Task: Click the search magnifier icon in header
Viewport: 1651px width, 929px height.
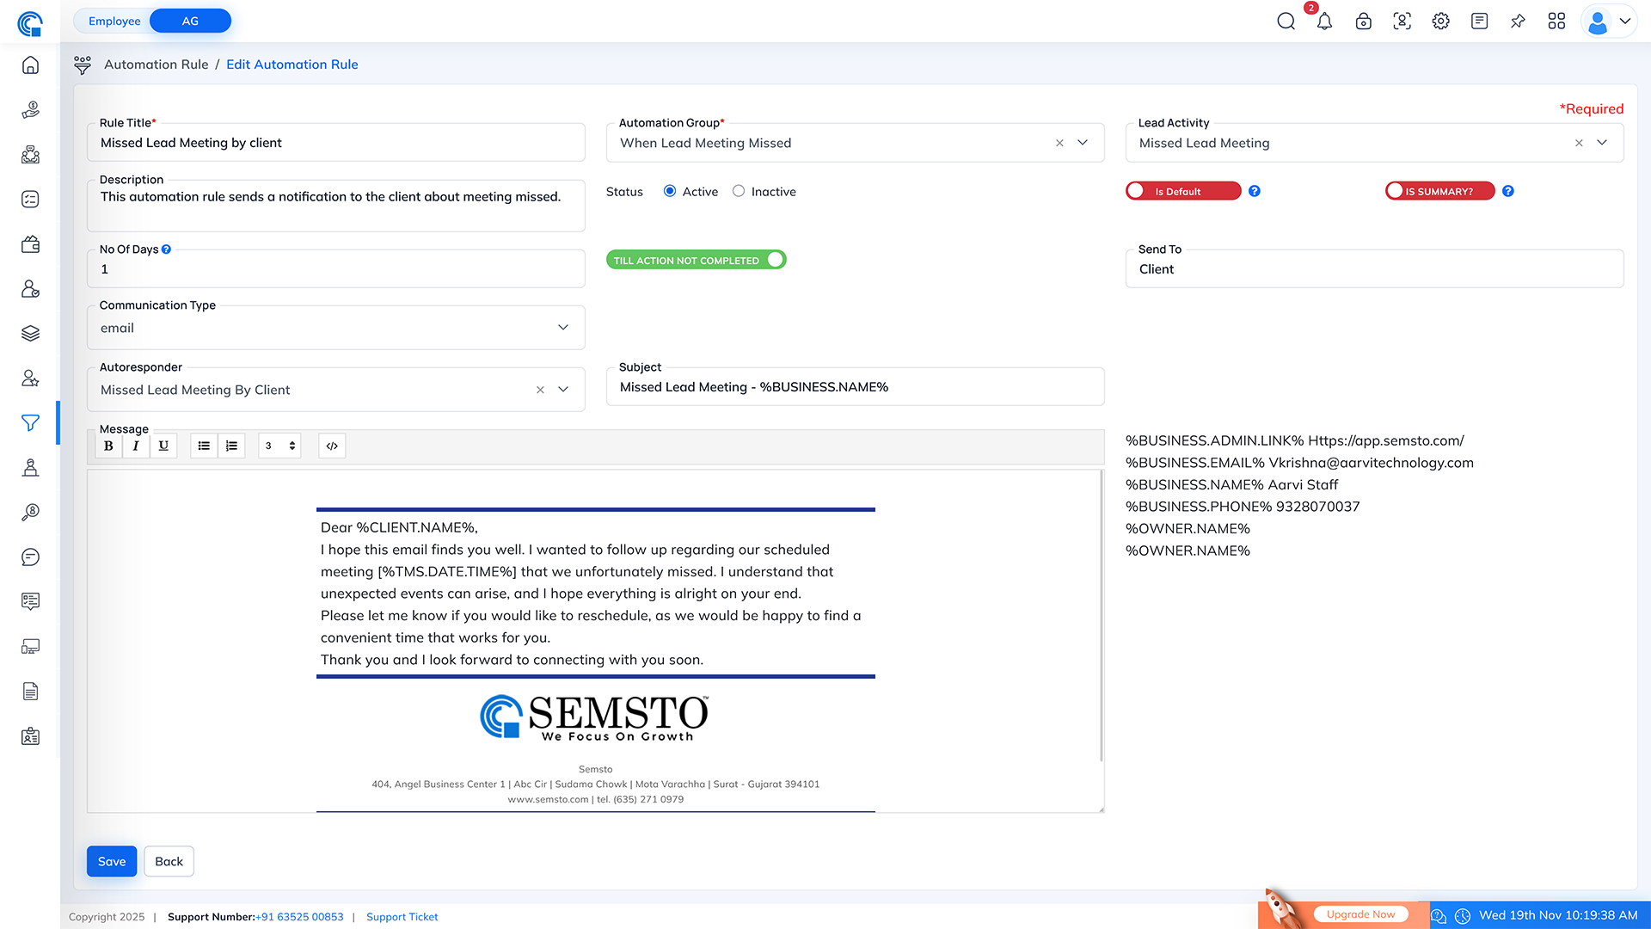Action: [1286, 22]
